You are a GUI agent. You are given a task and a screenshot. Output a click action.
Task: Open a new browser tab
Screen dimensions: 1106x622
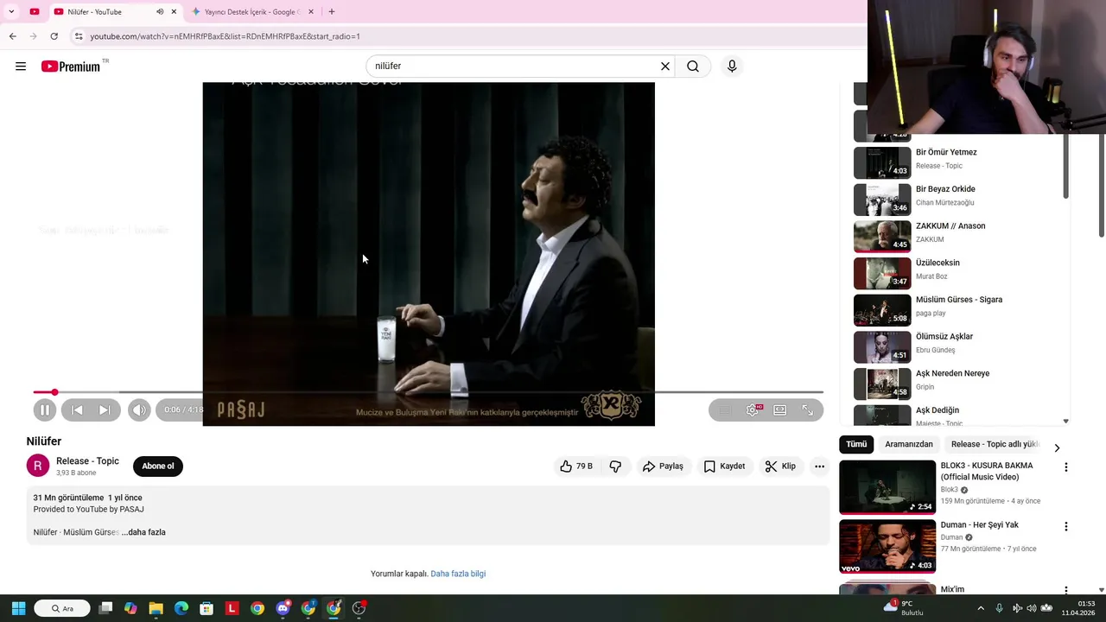tap(332, 12)
